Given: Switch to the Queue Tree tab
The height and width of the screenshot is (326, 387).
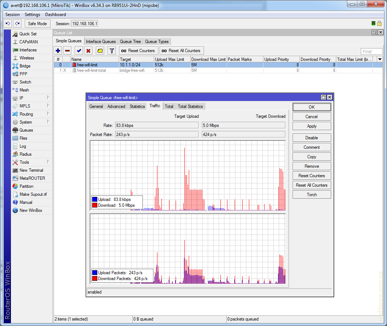Looking at the screenshot, I should [x=130, y=42].
